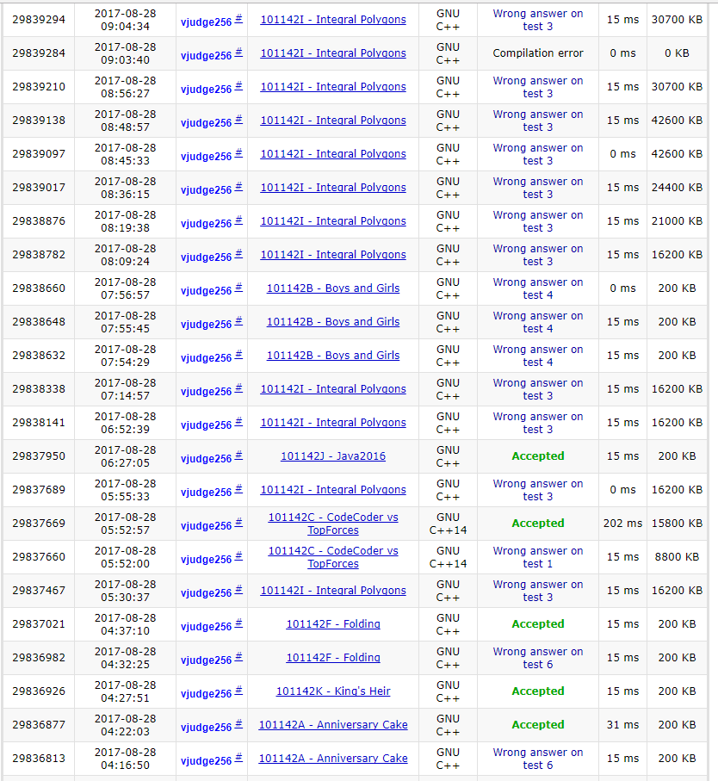Click the # icon in submission 29836813 row
The height and width of the screenshot is (781, 718).
pyautogui.click(x=238, y=758)
